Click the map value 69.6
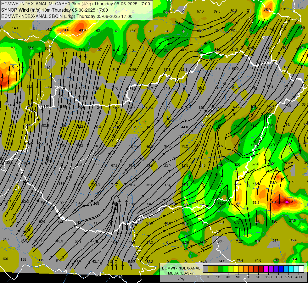Screen dimensions: 308x283 217,11
